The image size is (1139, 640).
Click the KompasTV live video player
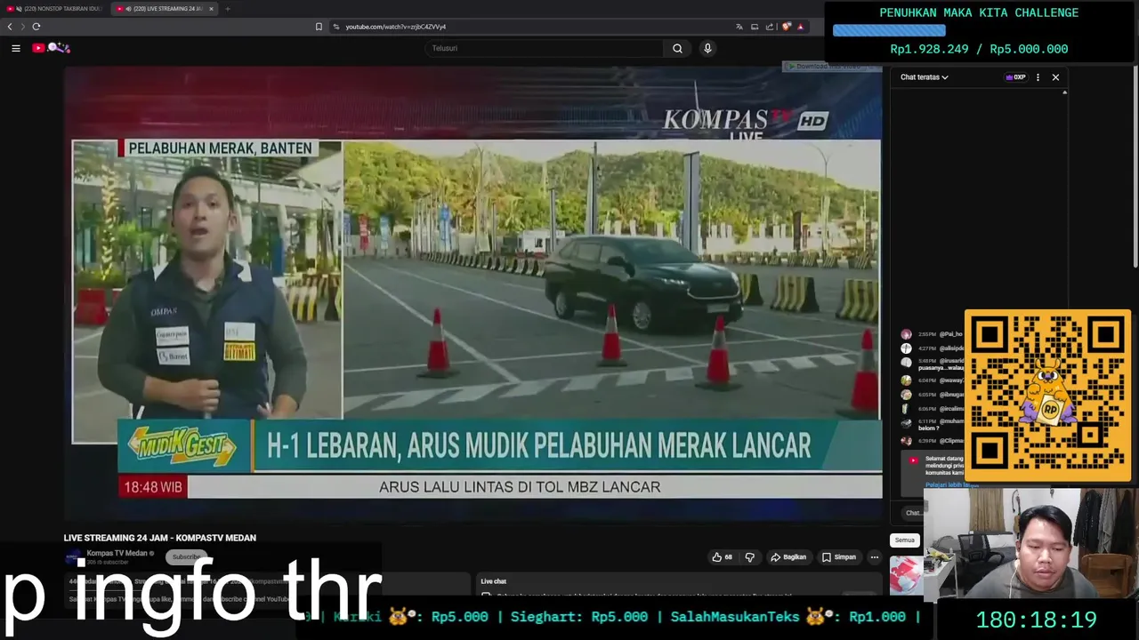pos(473,292)
